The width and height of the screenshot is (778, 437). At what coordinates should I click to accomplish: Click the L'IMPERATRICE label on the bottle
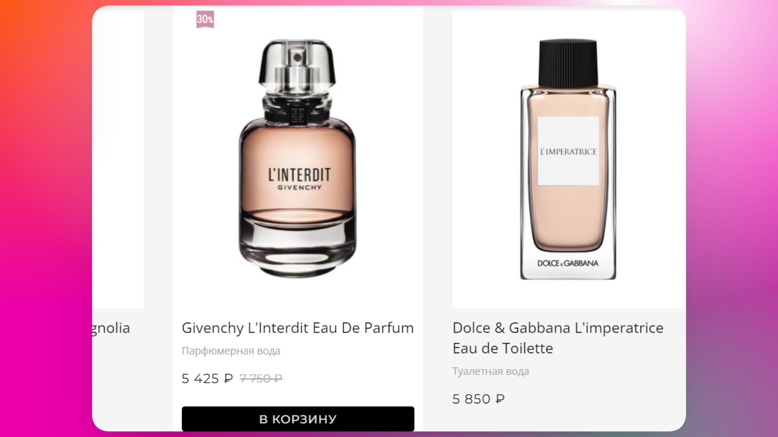[568, 152]
